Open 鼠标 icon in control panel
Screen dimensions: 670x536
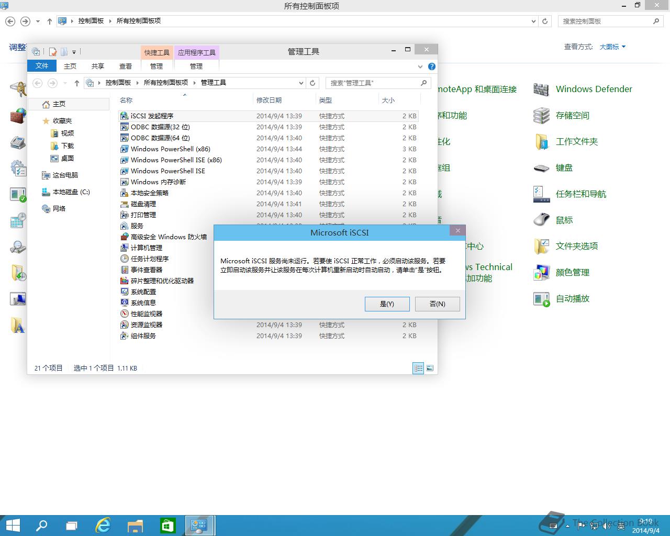click(541, 220)
